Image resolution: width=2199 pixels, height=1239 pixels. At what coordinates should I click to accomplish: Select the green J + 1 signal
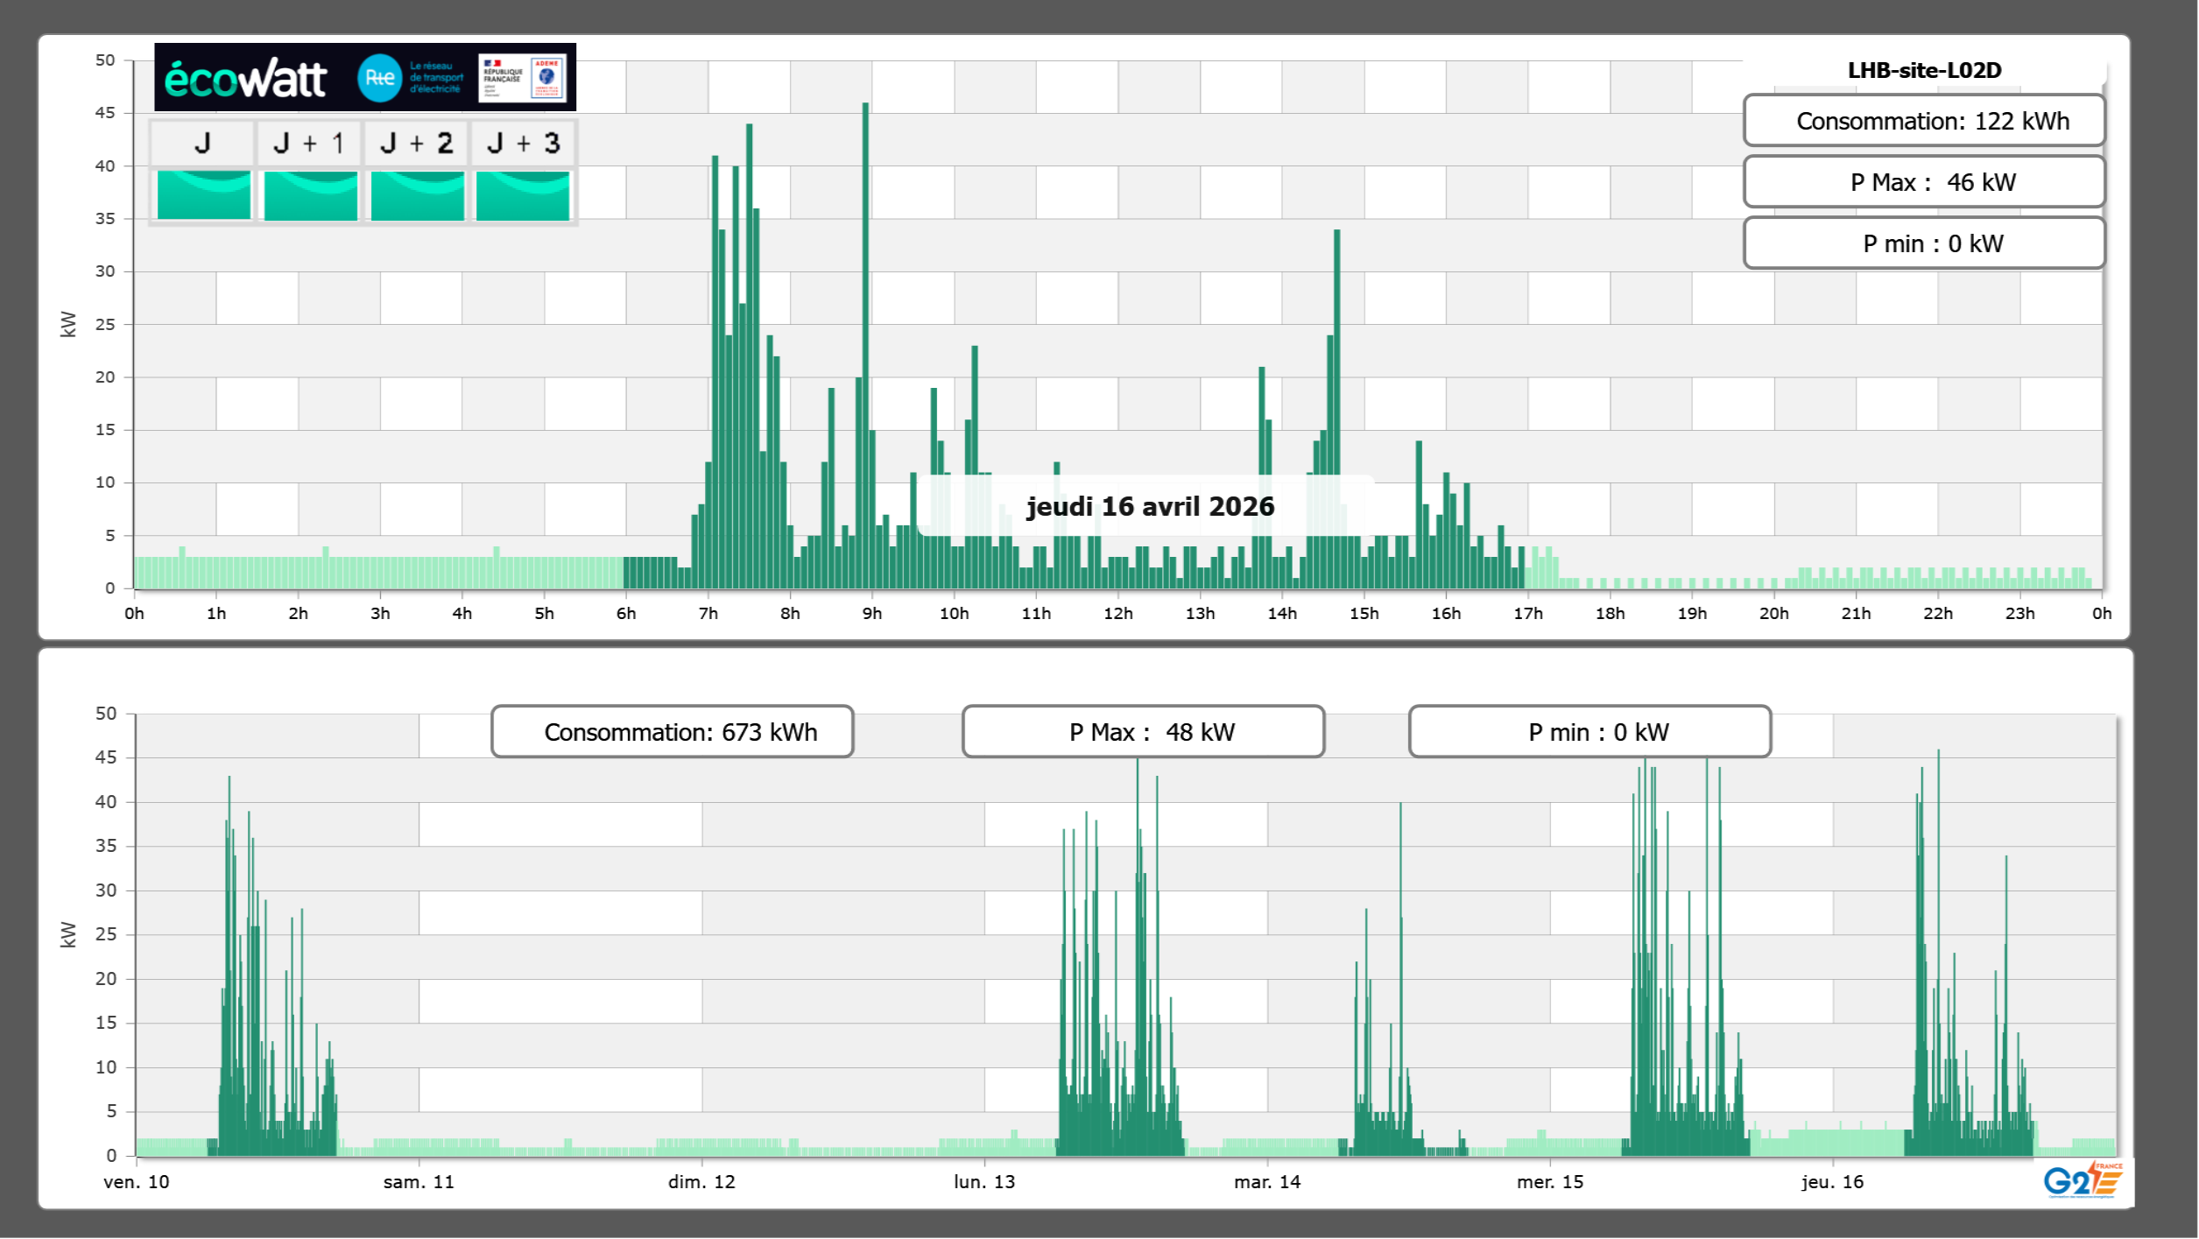(x=310, y=195)
